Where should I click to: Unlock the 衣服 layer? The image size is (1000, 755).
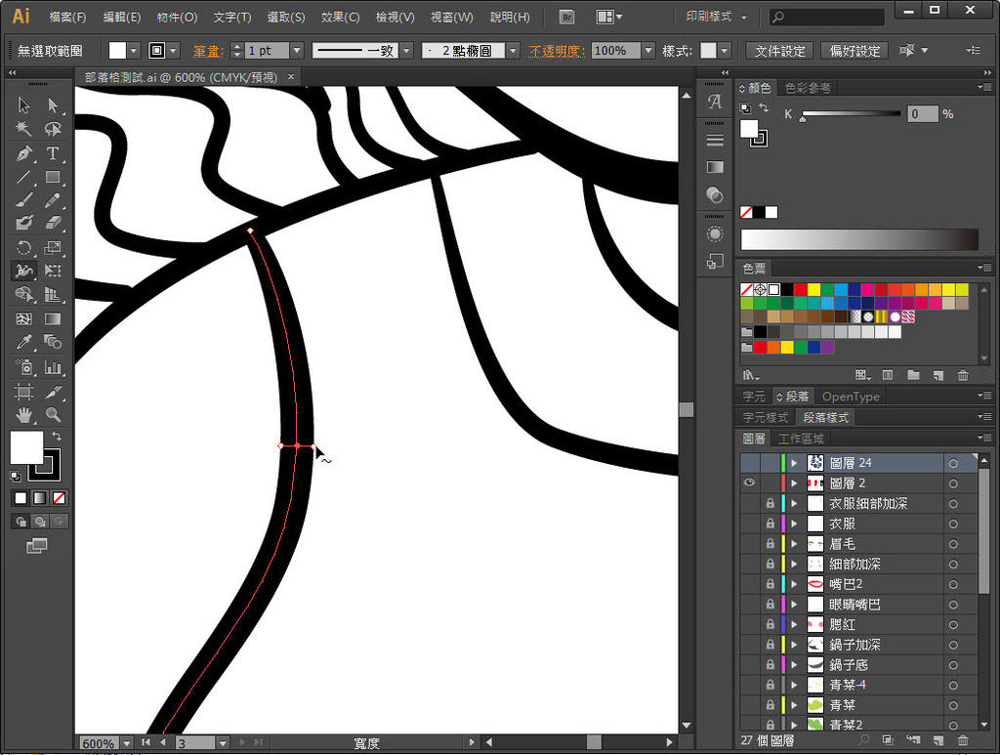pos(770,524)
